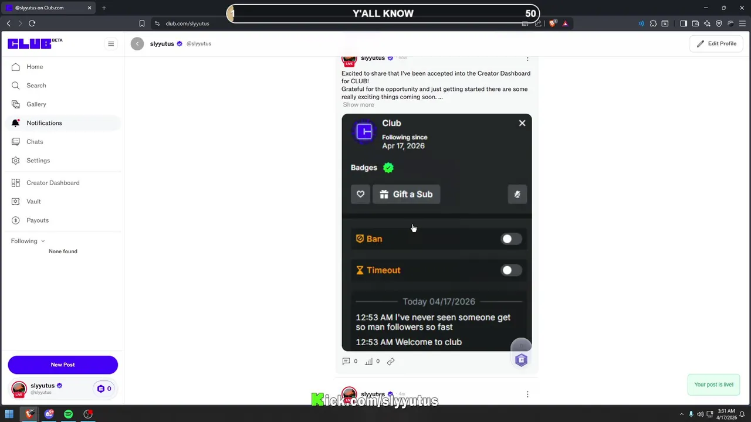This screenshot has height=422, width=751.
Task: Open volume control in system tray
Action: pos(701,414)
